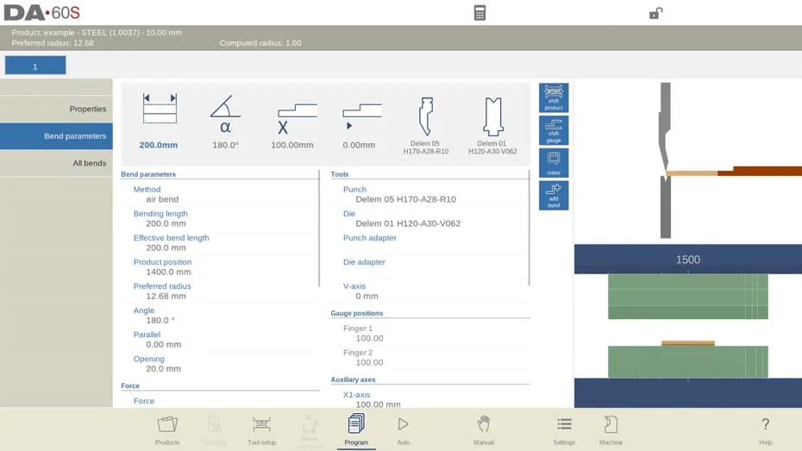Select the Delem 01 die tool icon

(x=492, y=126)
